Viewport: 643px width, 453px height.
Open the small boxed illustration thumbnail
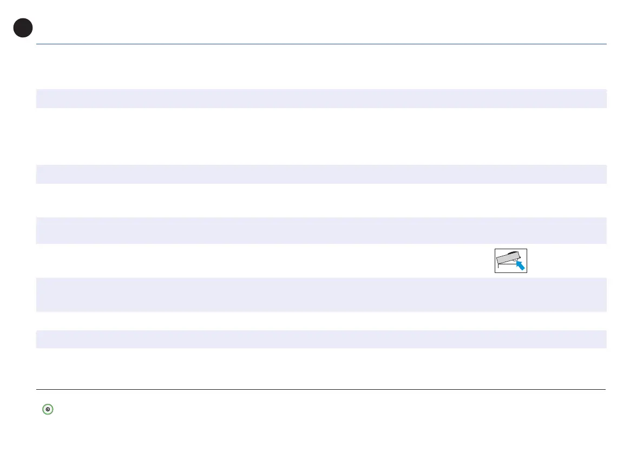point(510,261)
